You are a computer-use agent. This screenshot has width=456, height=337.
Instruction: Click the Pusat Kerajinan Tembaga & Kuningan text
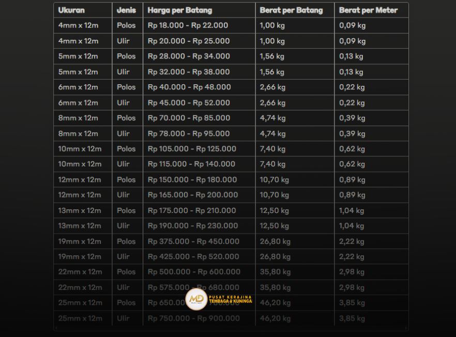point(230,299)
